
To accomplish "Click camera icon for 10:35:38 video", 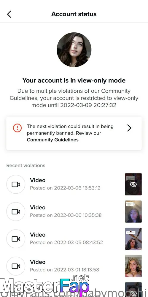I will [16, 211].
